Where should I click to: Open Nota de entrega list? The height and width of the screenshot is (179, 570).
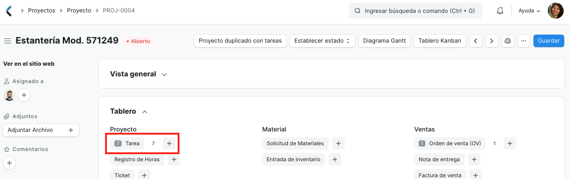(439, 159)
